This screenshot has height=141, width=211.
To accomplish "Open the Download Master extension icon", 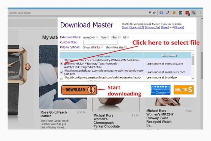I will pos(194,13).
